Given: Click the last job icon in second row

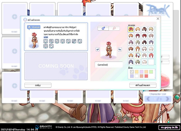Looking at the screenshot, I should 51,46.
